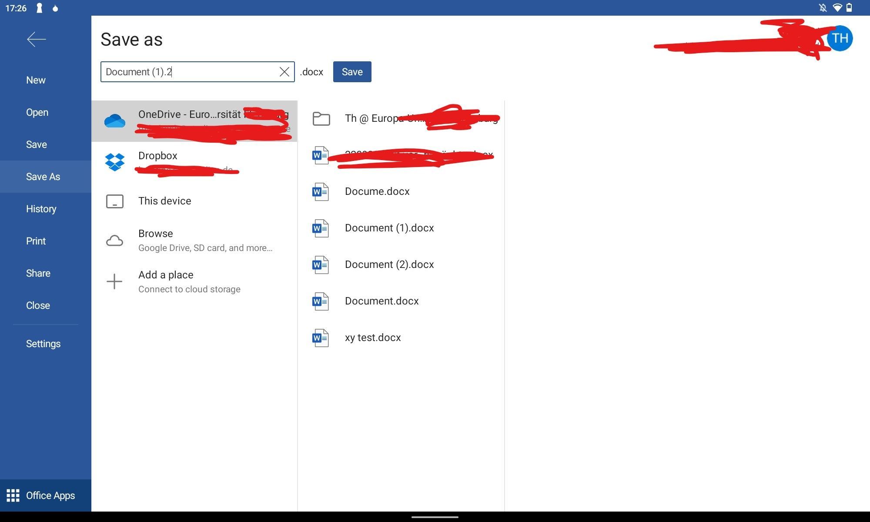The width and height of the screenshot is (870, 522).
Task: Click the Word document icon for xy test.docx
Action: pyautogui.click(x=321, y=338)
